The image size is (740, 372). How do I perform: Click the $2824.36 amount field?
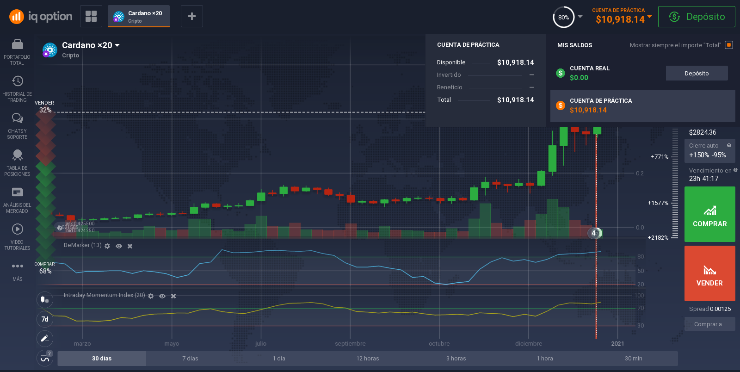point(703,132)
